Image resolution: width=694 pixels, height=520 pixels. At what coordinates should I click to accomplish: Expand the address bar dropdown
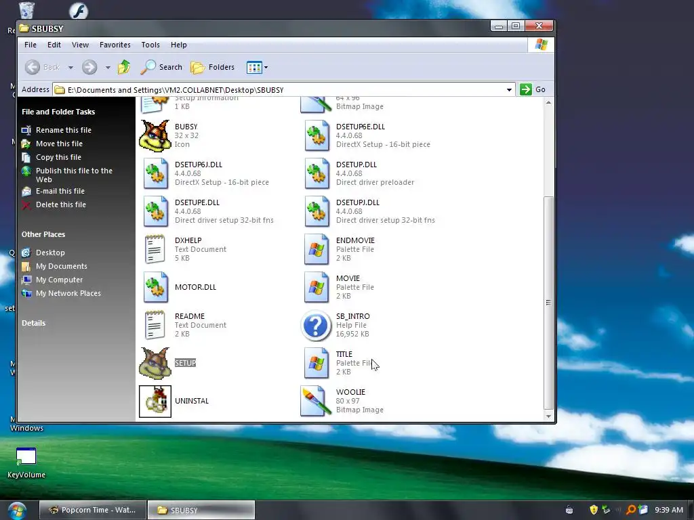coord(509,90)
